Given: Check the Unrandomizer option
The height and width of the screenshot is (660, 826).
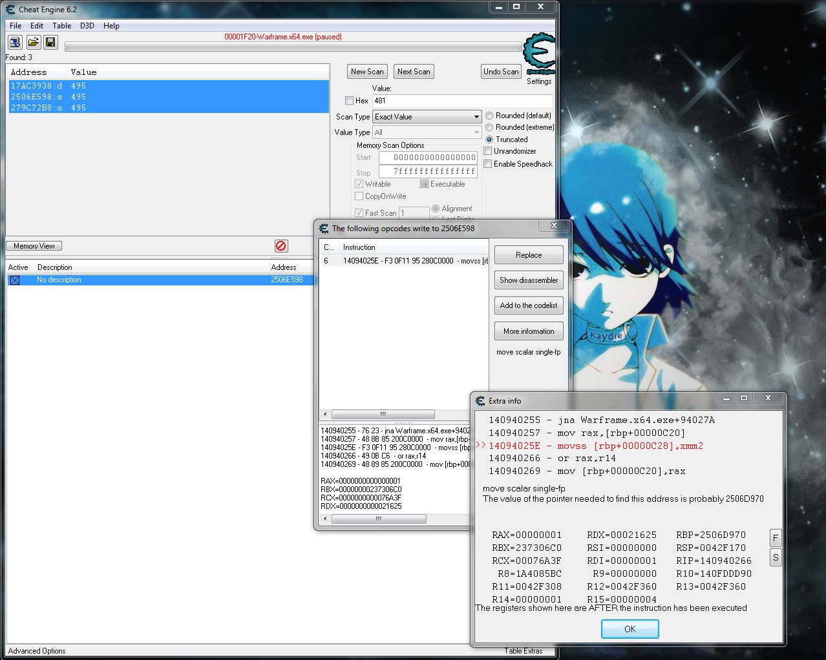Looking at the screenshot, I should 489,151.
